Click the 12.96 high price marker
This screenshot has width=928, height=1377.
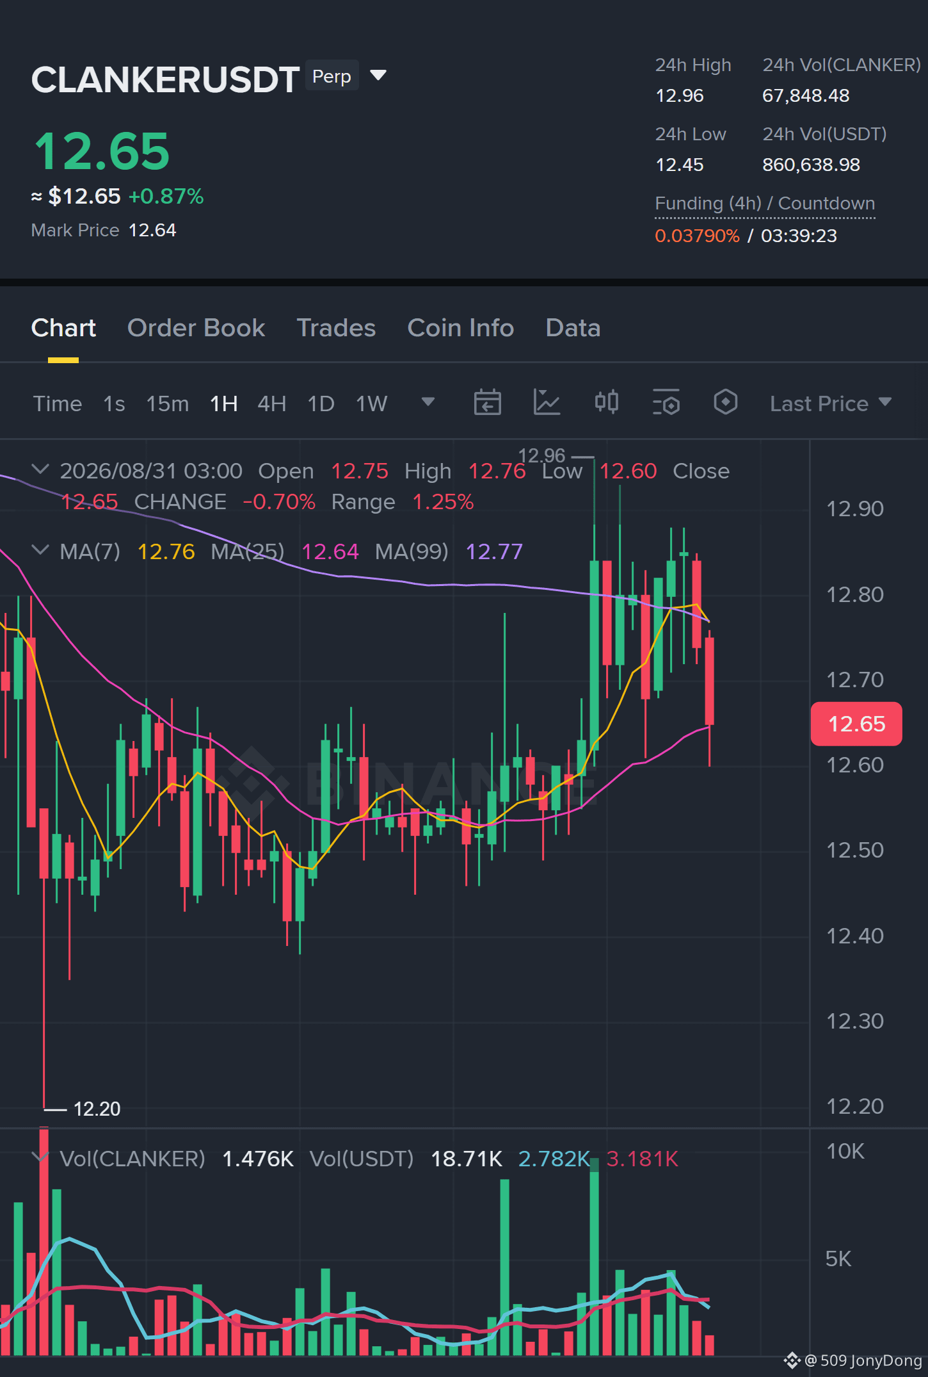(541, 455)
